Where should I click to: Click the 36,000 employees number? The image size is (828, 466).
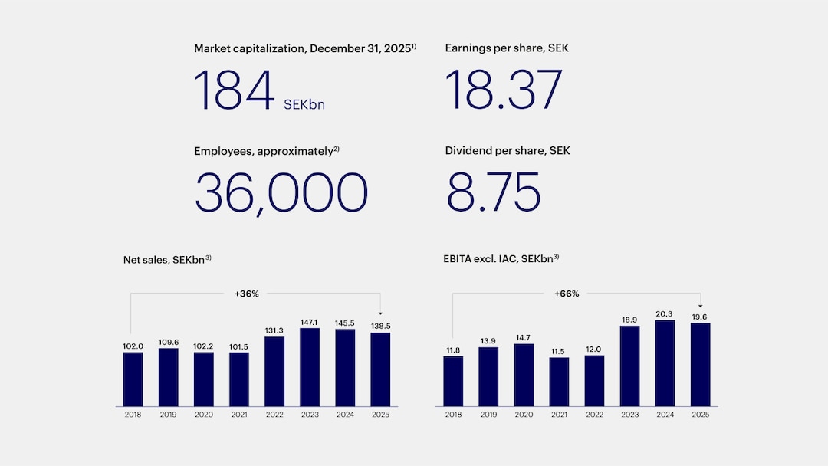(x=281, y=192)
